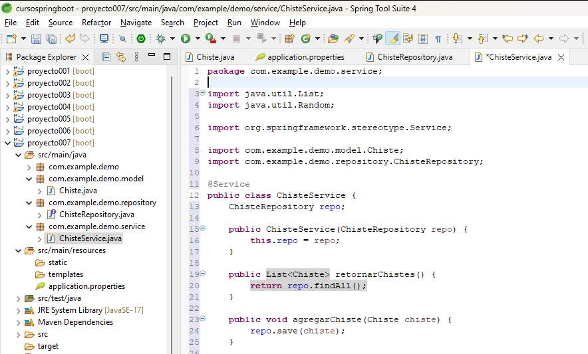Open the Window menu
This screenshot has height=354, width=588.
tap(265, 23)
